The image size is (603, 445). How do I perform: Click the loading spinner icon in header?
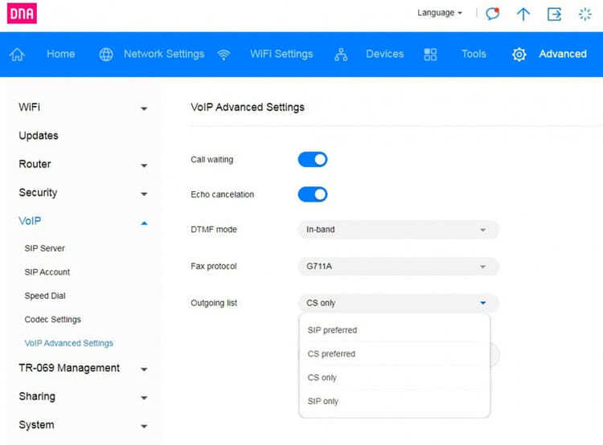(585, 14)
